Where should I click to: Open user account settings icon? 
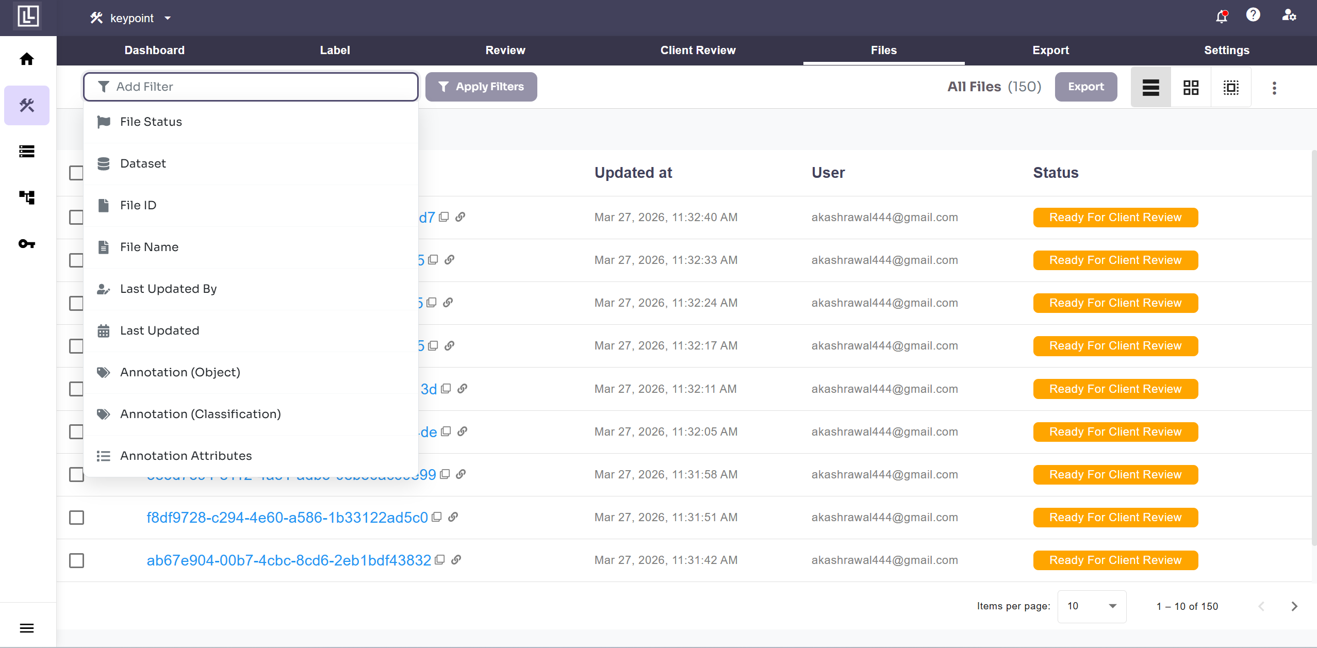click(1289, 15)
